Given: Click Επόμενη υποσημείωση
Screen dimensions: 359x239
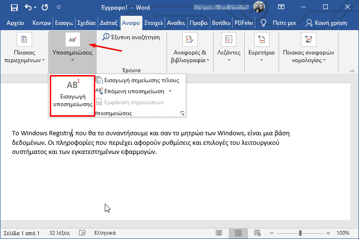Looking at the screenshot, I should [x=130, y=91].
